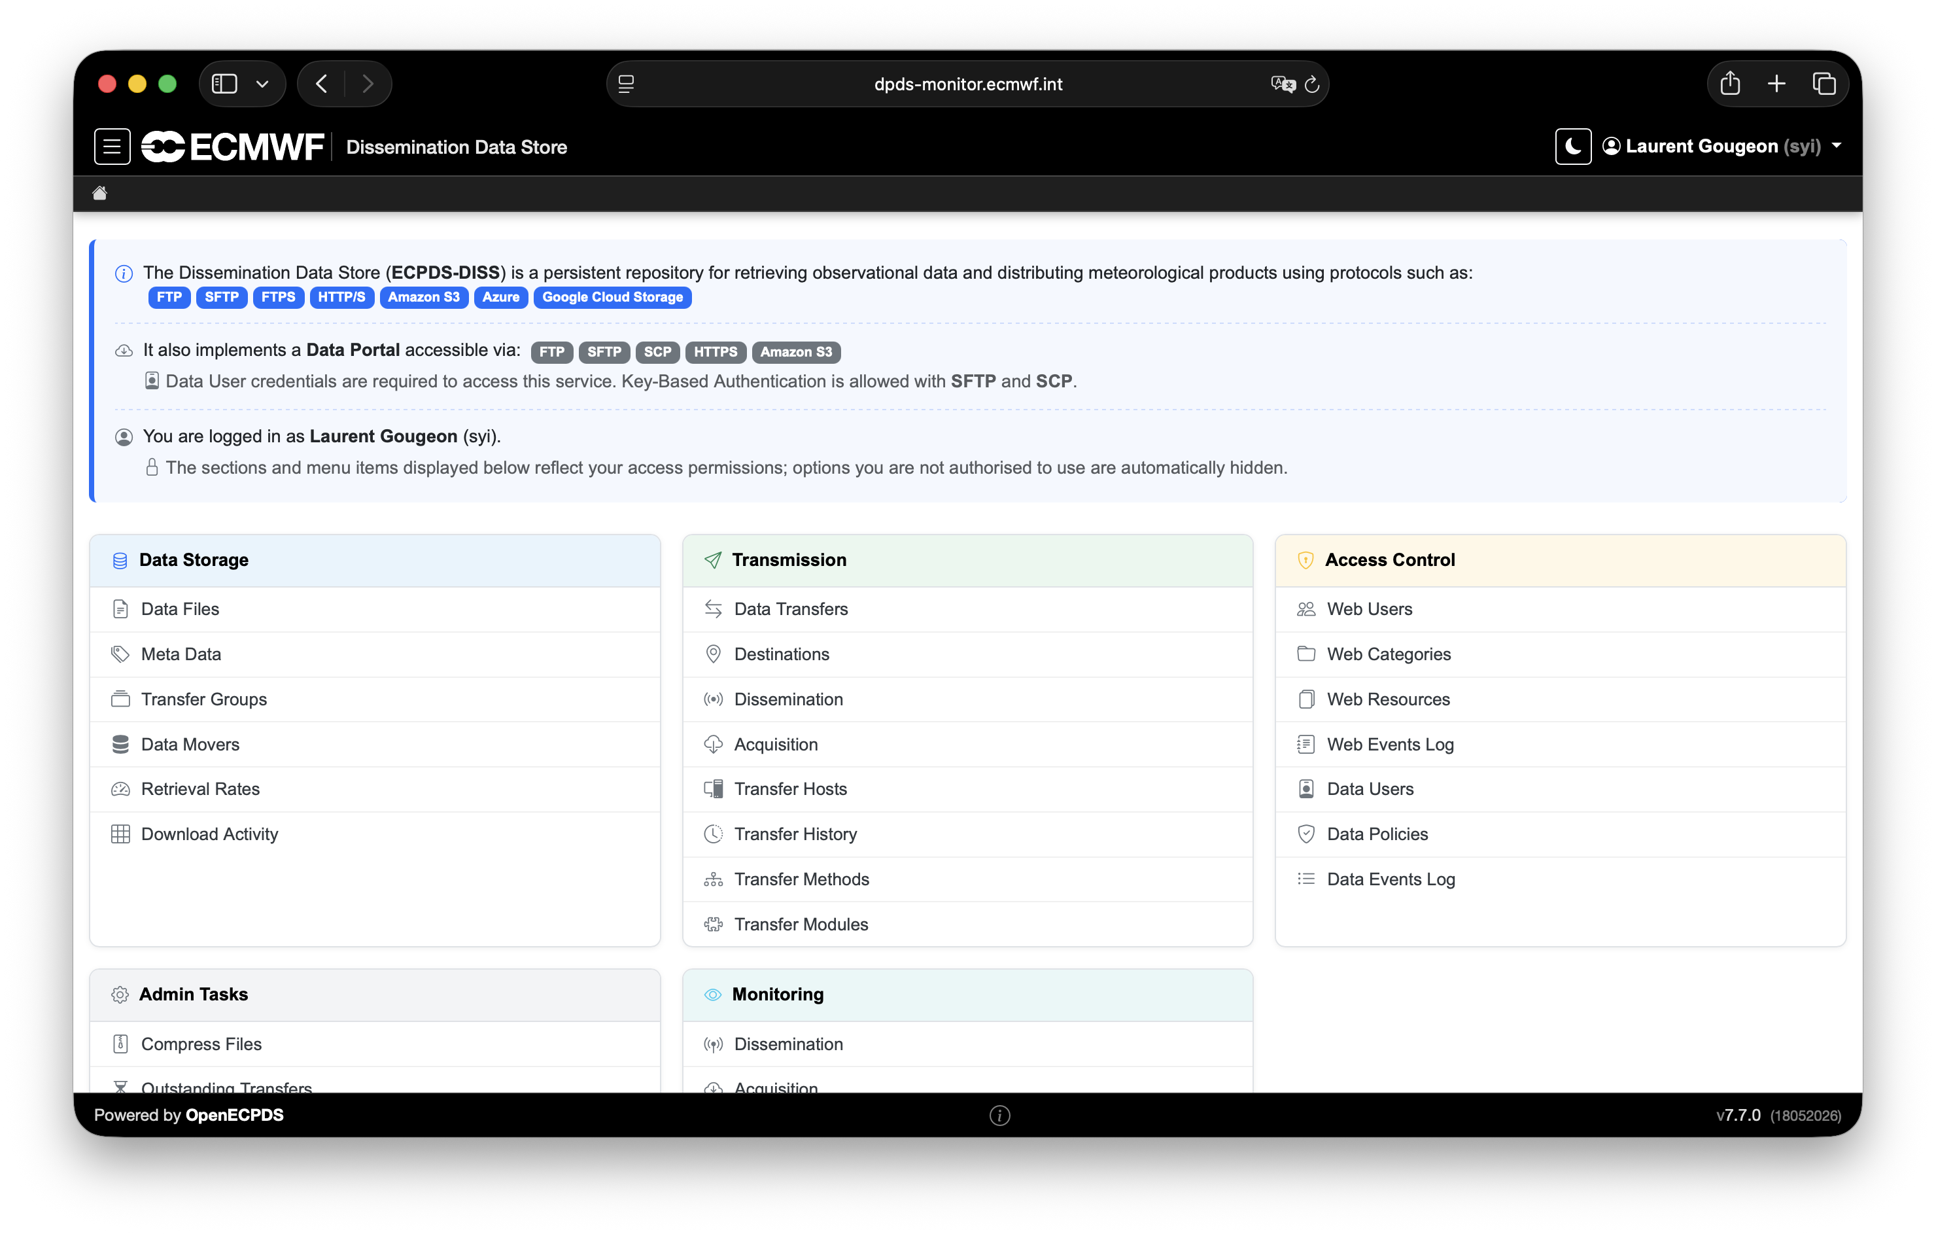Click the translate icon in address bar

tap(1283, 84)
